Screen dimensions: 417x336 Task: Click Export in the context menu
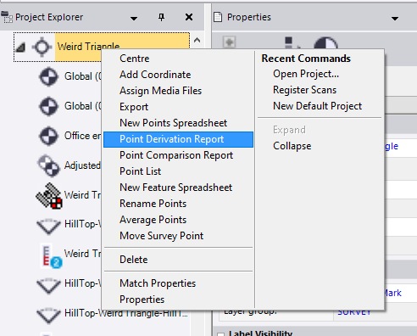click(x=134, y=107)
